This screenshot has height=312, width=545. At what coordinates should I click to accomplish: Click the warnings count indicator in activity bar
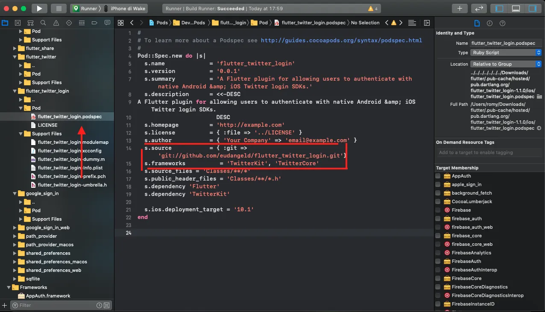(x=373, y=9)
